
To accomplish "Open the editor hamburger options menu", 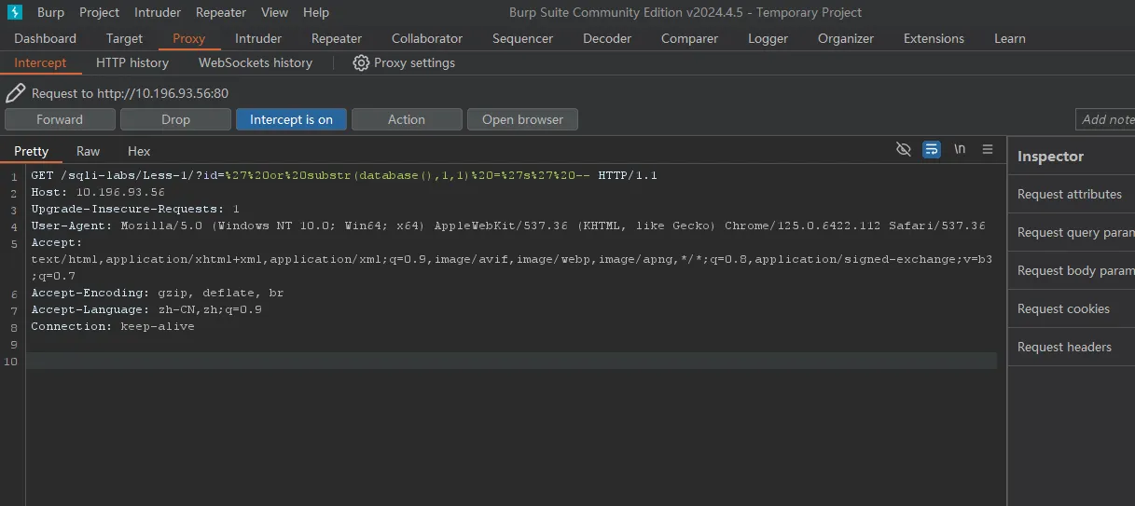I will 988,149.
